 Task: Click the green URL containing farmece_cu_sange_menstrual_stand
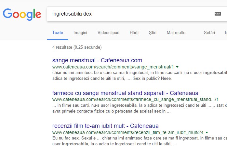(x=135, y=99)
